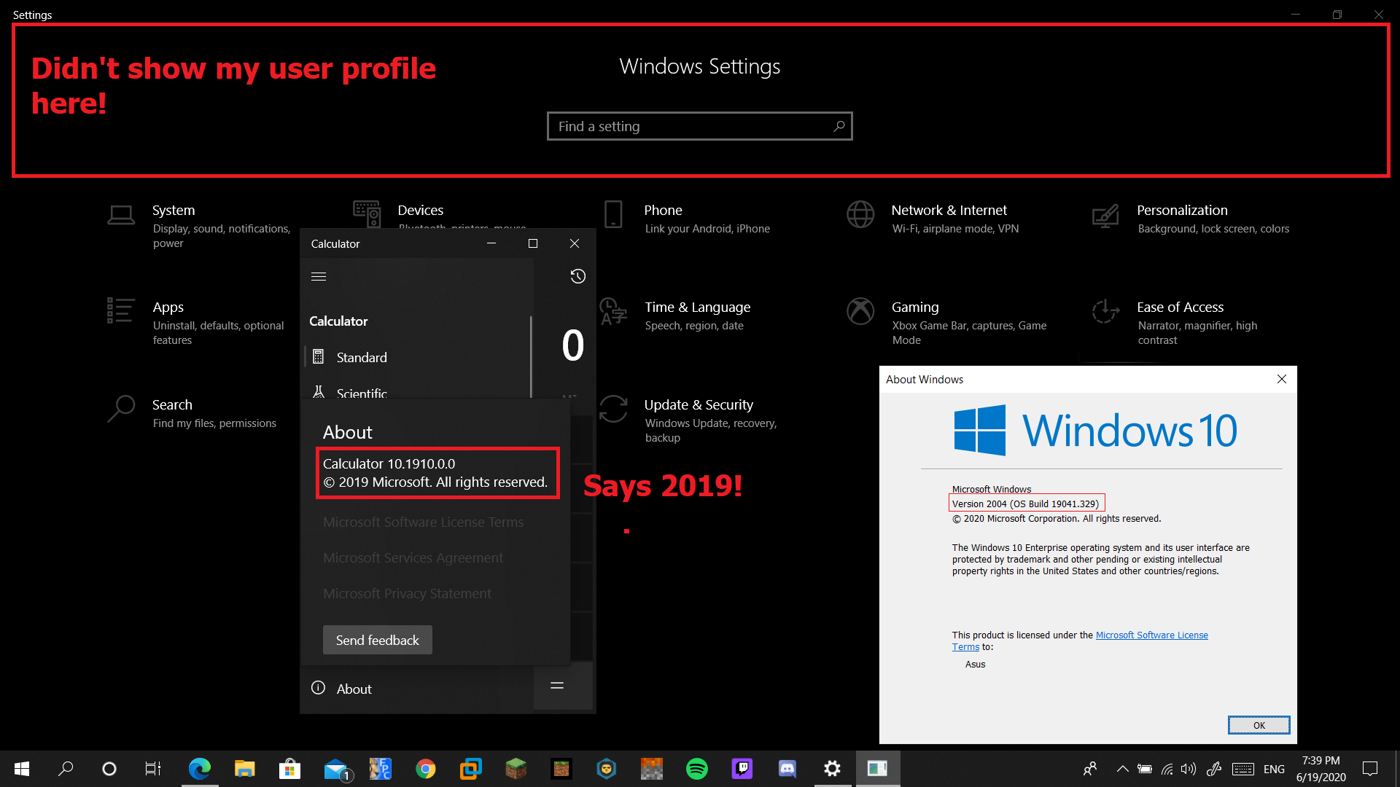Open Gaming settings category
Image resolution: width=1400 pixels, height=787 pixels.
point(947,323)
